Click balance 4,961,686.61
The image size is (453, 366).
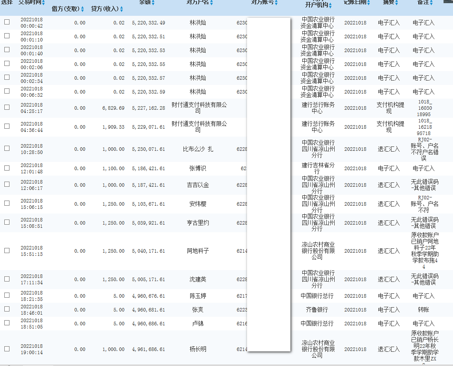(148, 349)
